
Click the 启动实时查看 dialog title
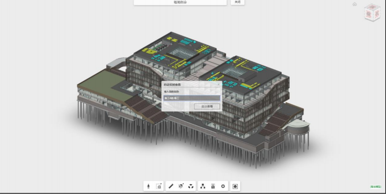172,85
